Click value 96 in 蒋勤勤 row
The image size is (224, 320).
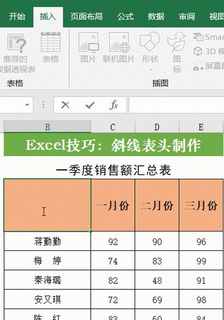point(201,242)
